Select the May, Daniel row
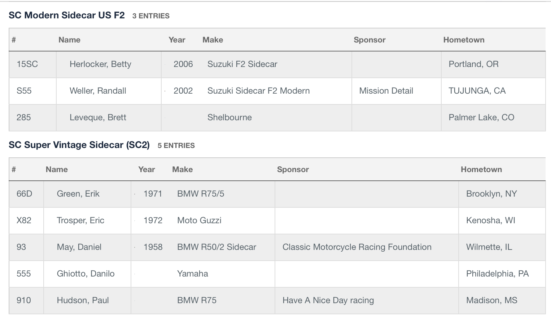Viewport: 551px width, 319px height. point(277,247)
